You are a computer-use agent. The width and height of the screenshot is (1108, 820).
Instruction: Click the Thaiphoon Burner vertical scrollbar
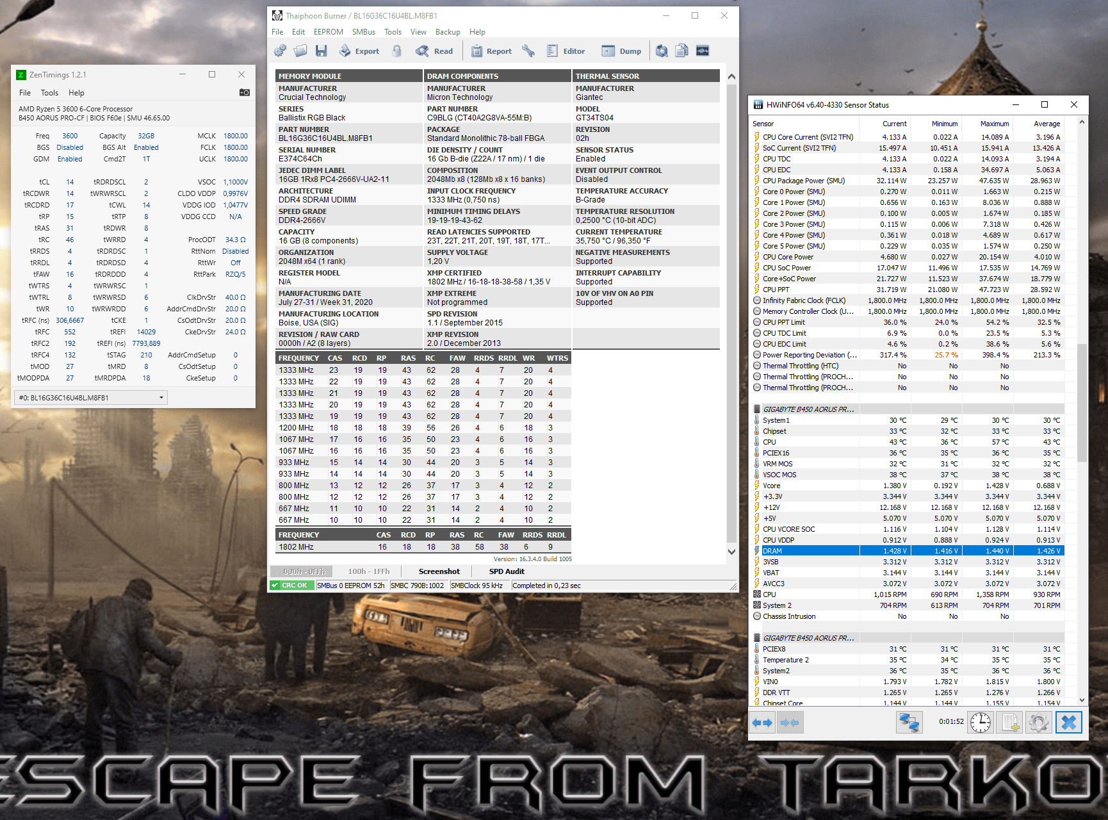point(732,314)
